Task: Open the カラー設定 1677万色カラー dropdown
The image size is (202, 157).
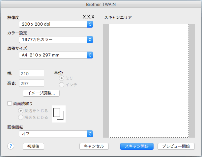Action: (x=56, y=39)
